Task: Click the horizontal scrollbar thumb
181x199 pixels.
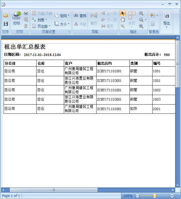Action: (x=54, y=190)
